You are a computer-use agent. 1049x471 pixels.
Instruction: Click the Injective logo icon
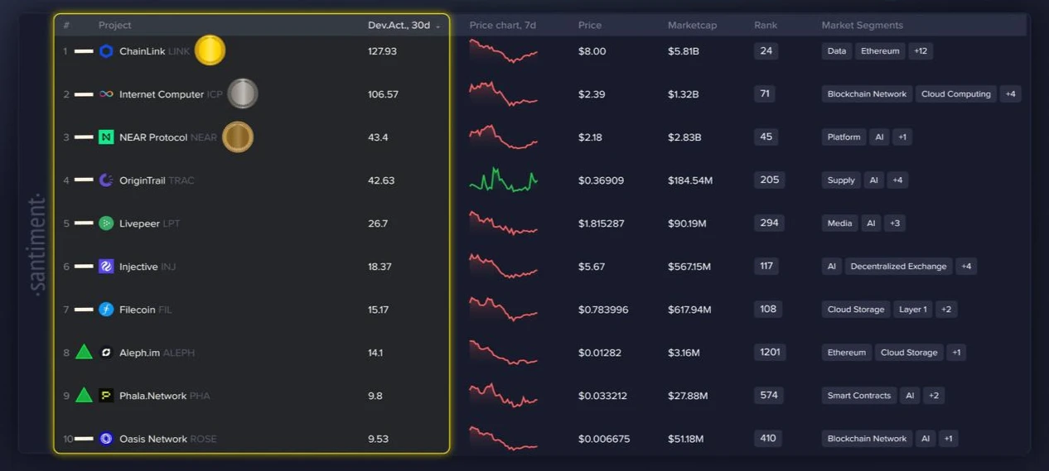106,267
